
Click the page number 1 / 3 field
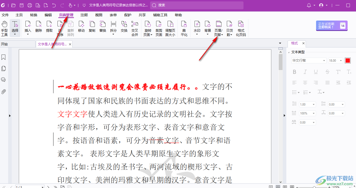point(30,187)
